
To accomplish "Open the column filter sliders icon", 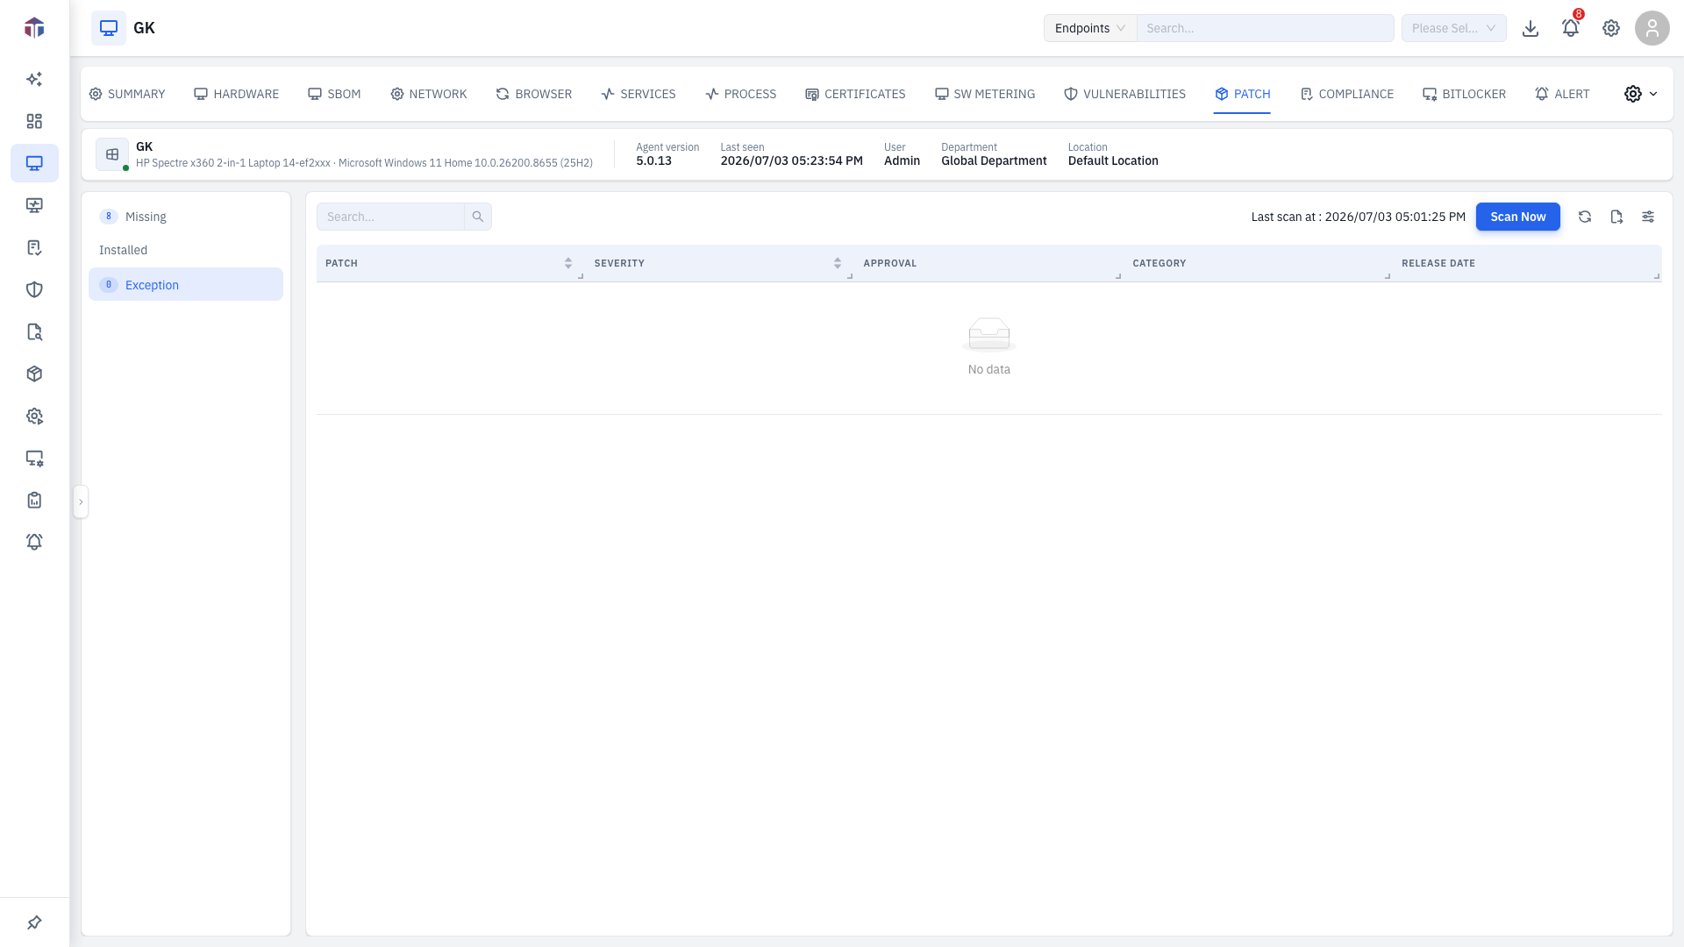I will [x=1648, y=217].
